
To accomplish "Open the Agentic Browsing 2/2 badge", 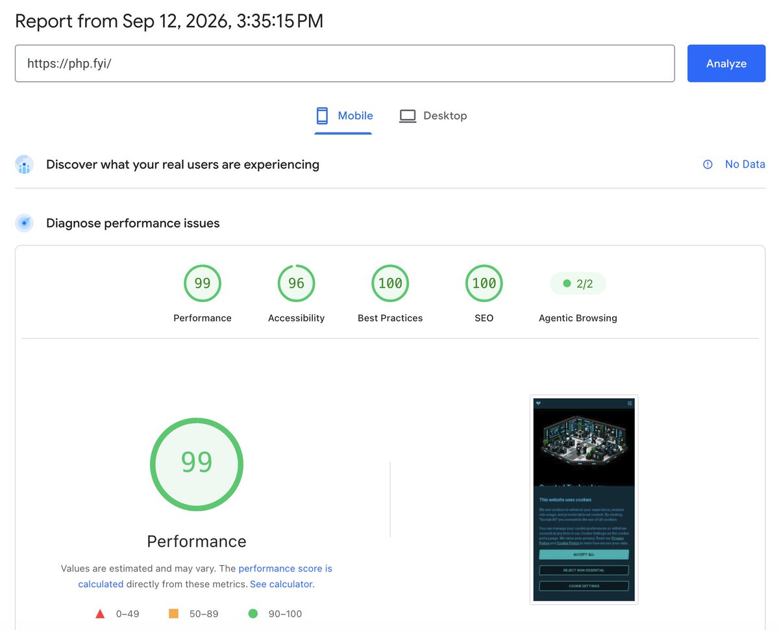I will point(578,283).
